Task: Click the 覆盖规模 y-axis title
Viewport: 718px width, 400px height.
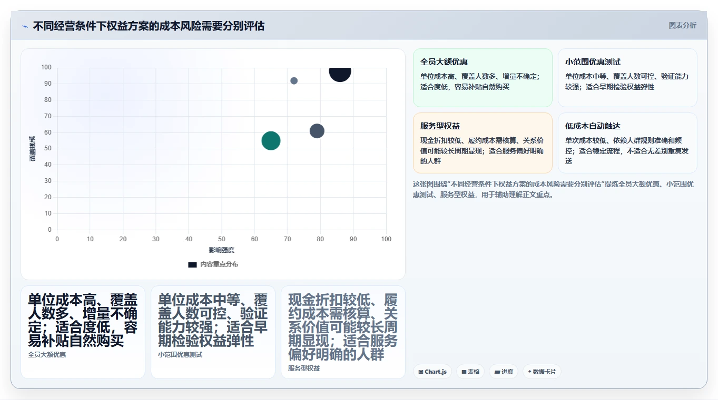Action: coord(33,149)
